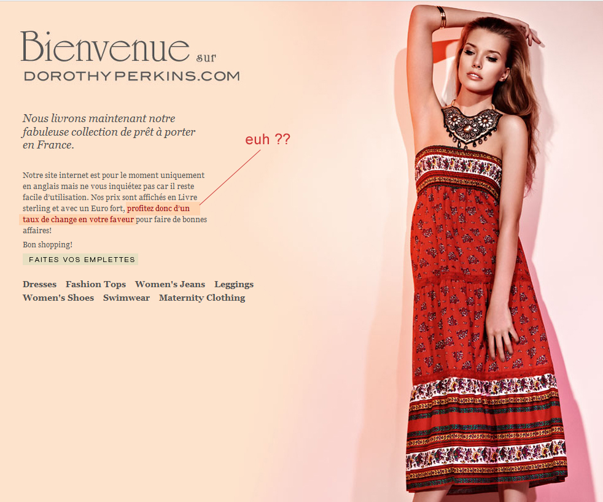This screenshot has width=603, height=502.
Task: Click the gold bracelet on model's wrist
Action: (442, 17)
